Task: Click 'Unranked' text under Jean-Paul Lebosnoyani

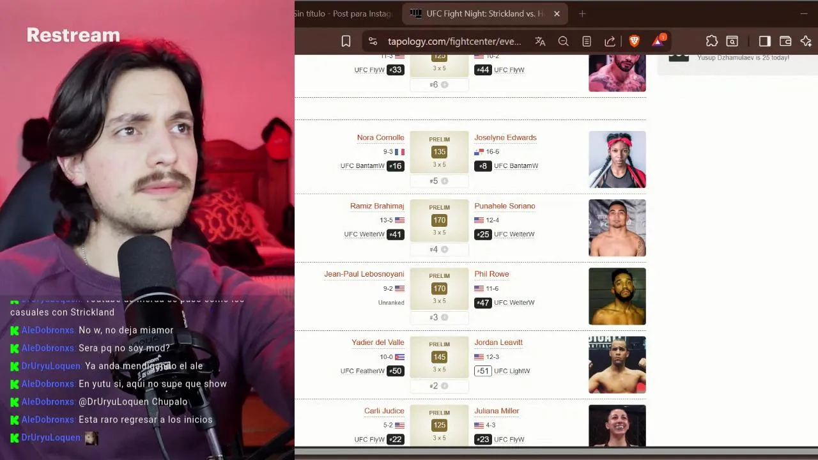Action: (x=391, y=303)
